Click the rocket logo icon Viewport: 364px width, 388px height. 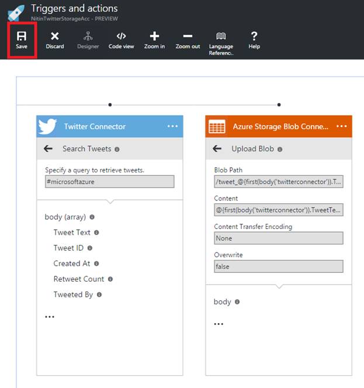click(x=16, y=12)
